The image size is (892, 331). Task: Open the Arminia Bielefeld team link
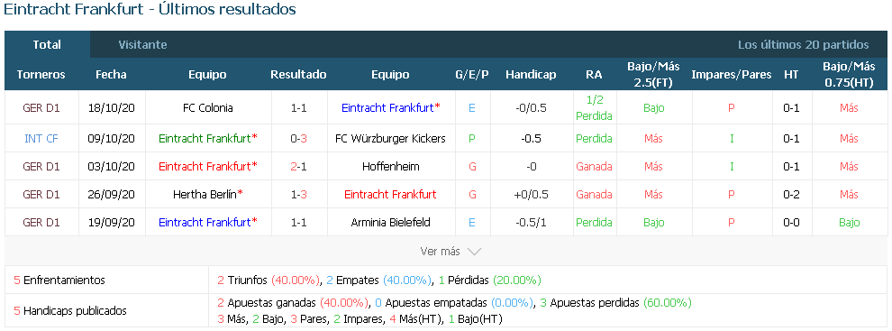click(x=390, y=222)
